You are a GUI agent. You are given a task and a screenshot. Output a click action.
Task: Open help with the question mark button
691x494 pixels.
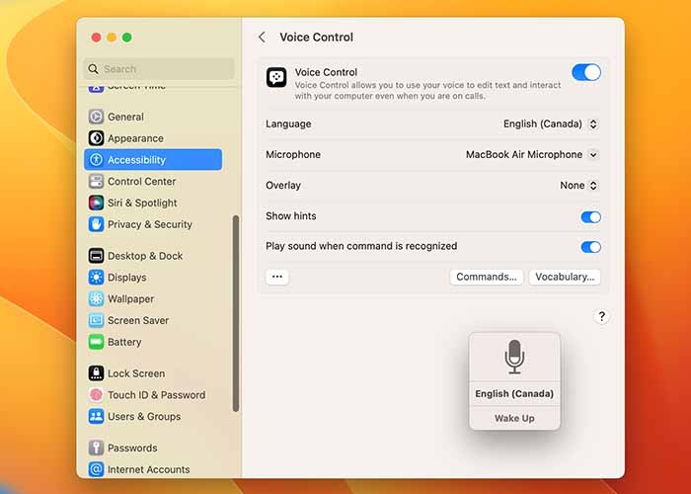(601, 316)
